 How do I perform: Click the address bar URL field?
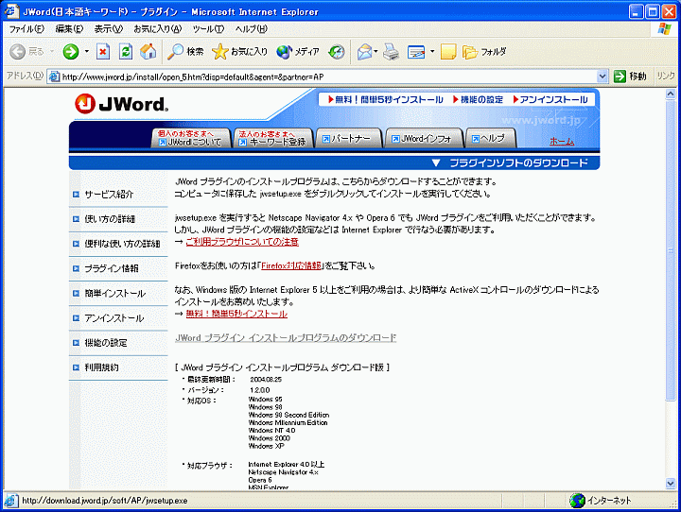[x=322, y=77]
